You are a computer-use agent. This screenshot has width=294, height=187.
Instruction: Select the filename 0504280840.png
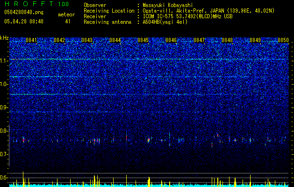pos(24,12)
